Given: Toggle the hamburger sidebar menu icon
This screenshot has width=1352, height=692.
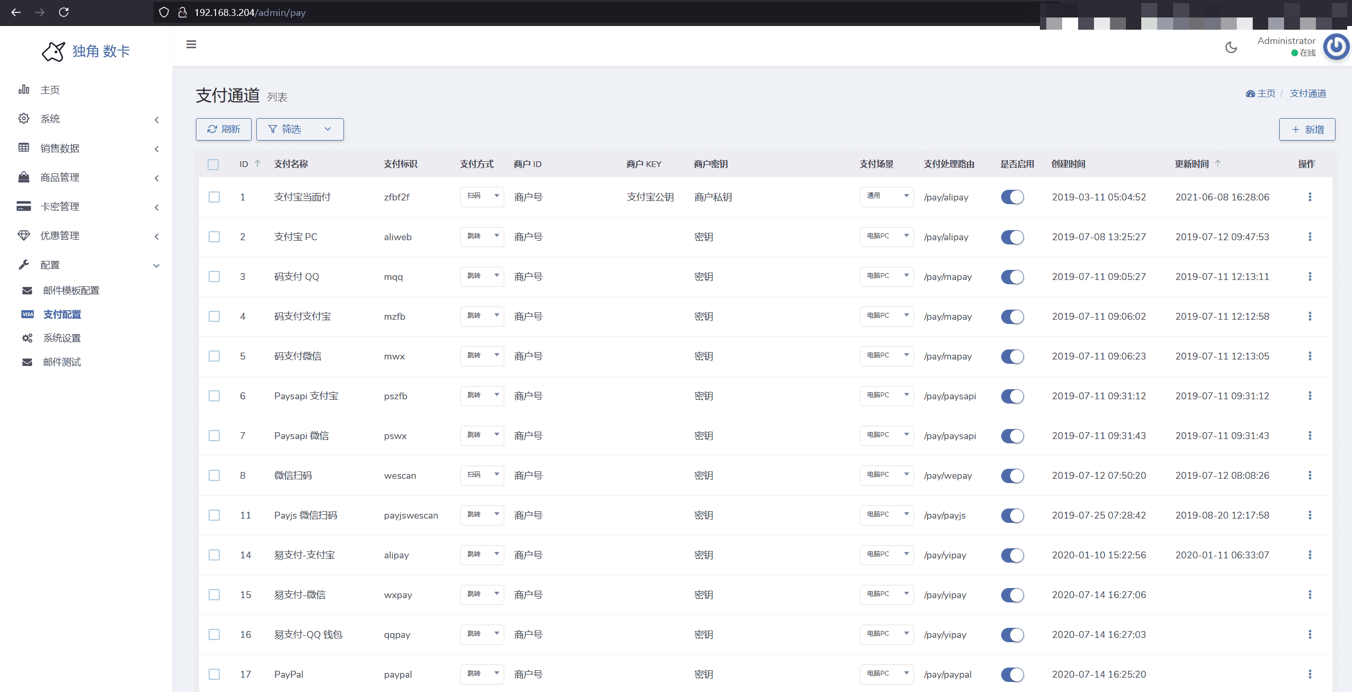Looking at the screenshot, I should [191, 45].
